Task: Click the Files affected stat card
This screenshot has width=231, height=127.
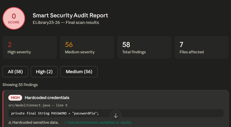Action: [202, 47]
